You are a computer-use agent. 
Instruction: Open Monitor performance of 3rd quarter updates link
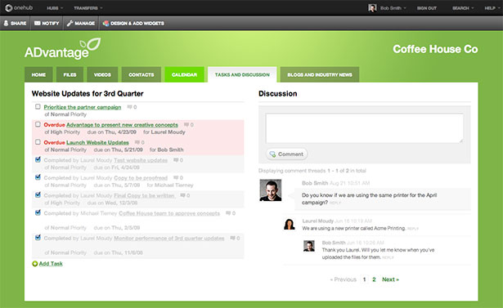169,238
